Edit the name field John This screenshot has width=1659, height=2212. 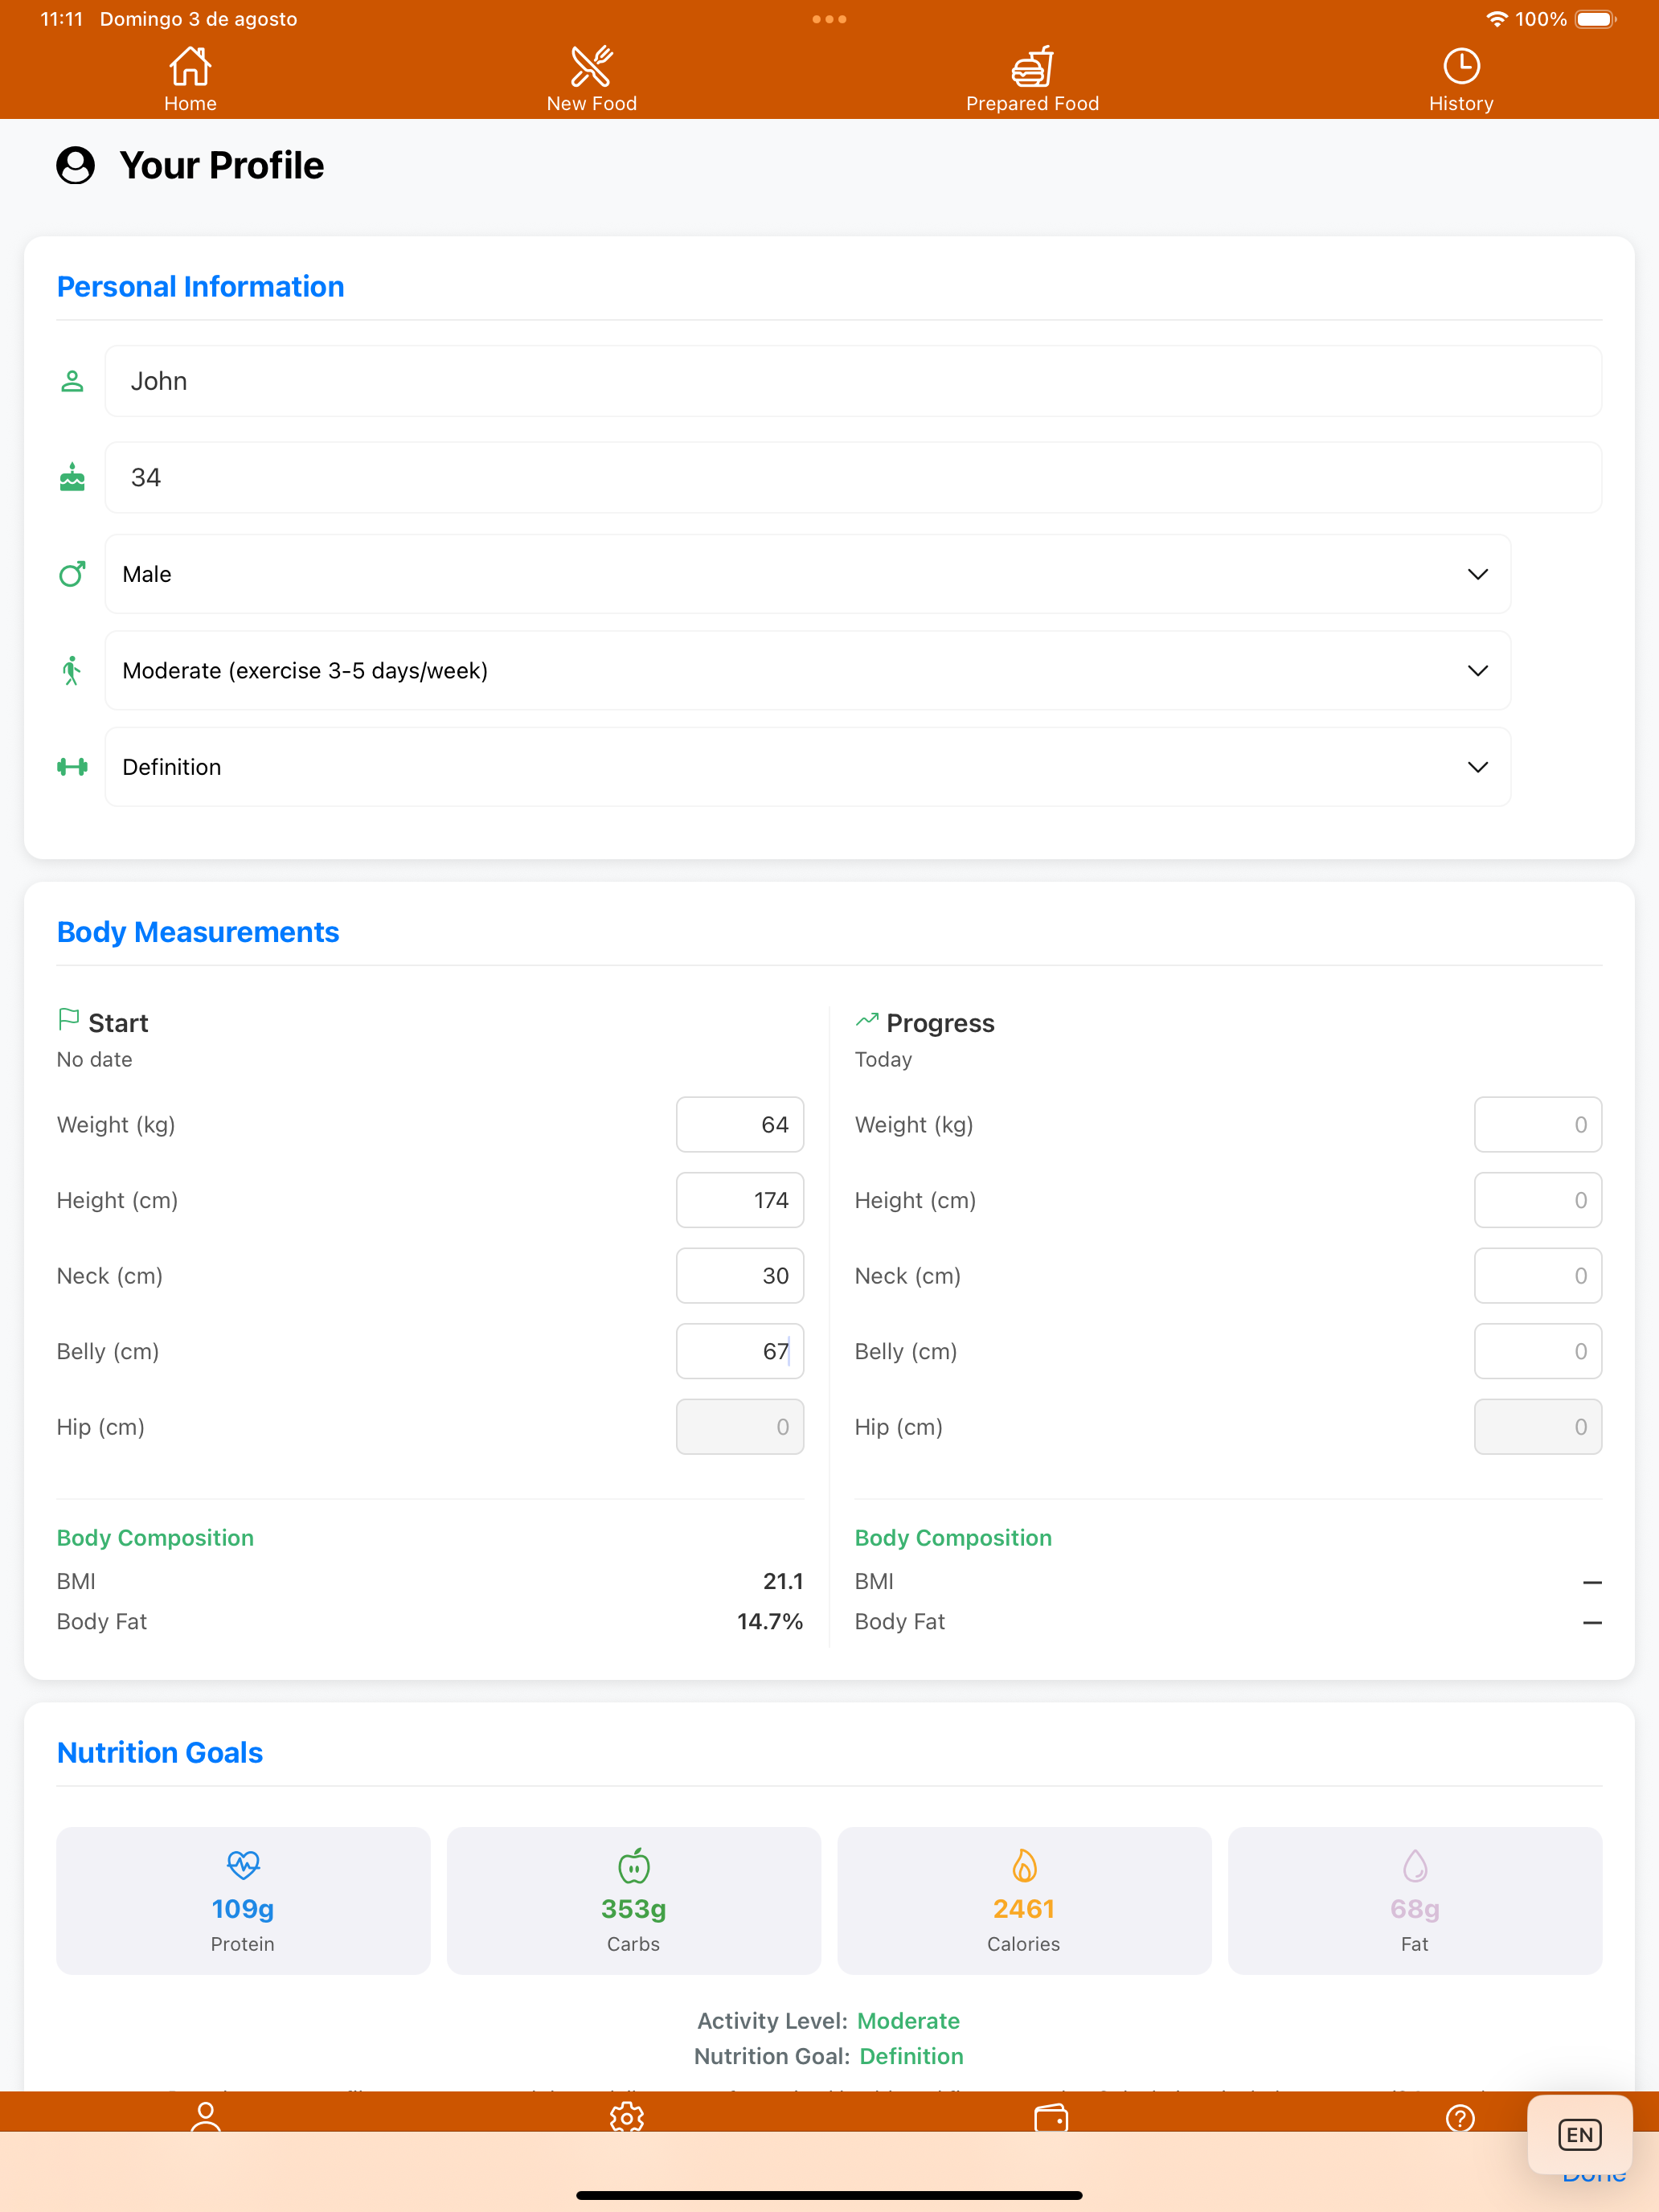[x=853, y=381]
